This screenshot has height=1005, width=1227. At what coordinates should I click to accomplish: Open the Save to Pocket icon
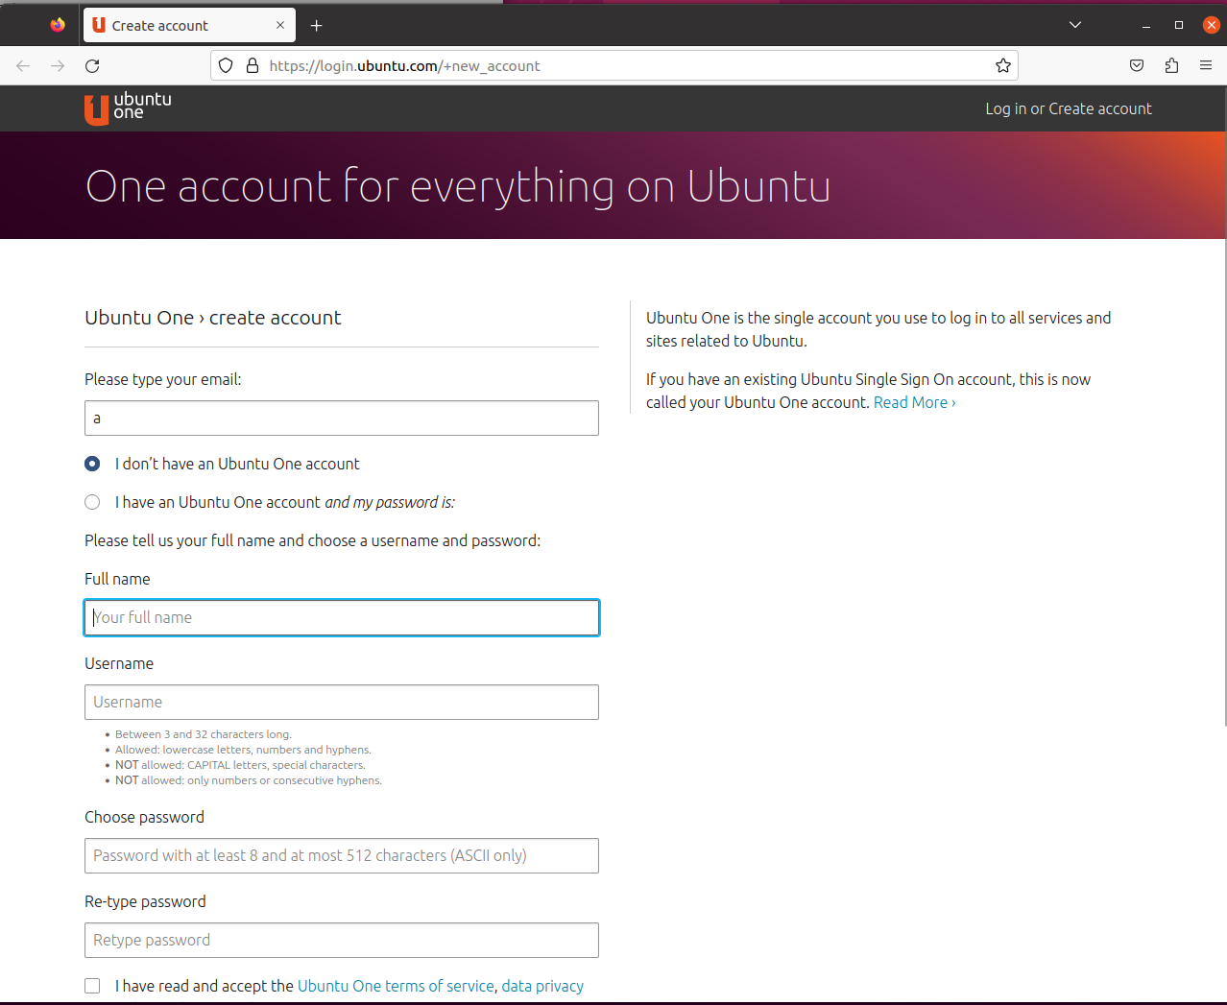point(1137,65)
